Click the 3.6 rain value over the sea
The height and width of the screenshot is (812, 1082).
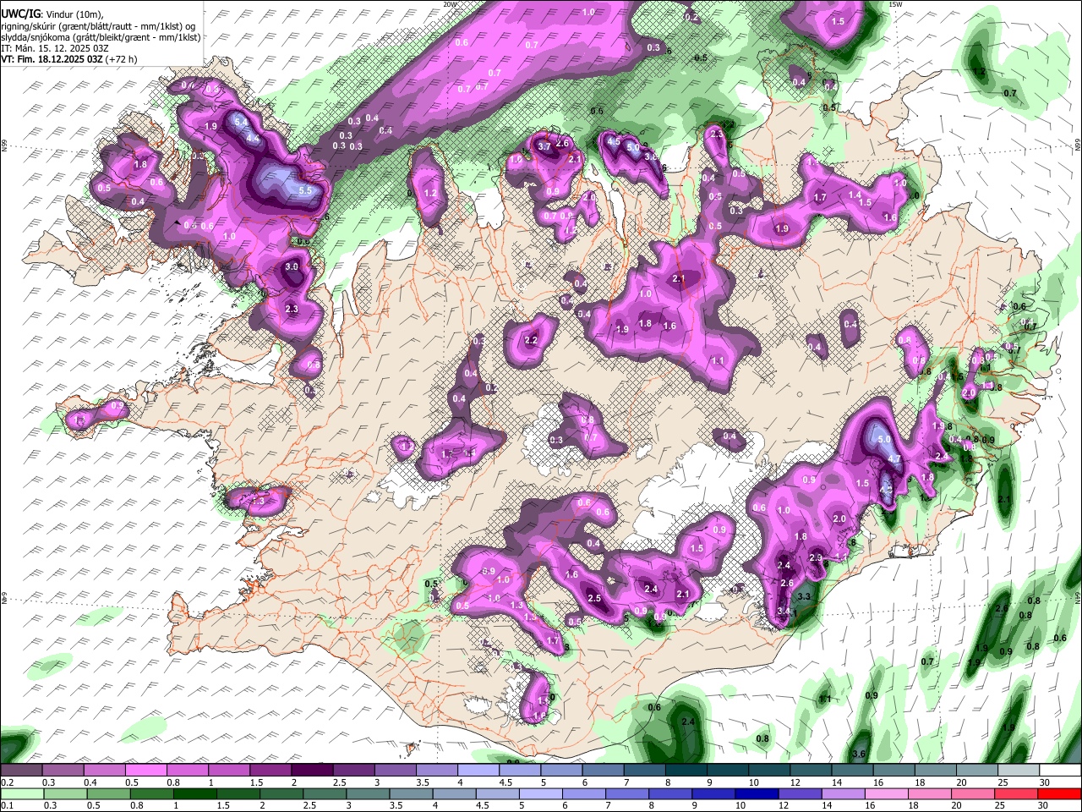(860, 754)
